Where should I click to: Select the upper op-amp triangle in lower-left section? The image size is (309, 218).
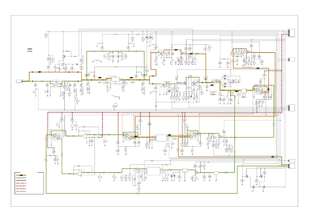click(84, 136)
